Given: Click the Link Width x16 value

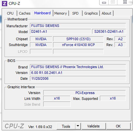Looking at the screenshot, I should (57, 98).
